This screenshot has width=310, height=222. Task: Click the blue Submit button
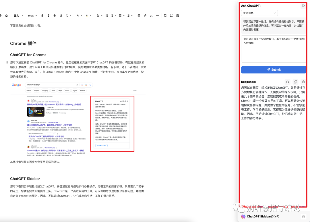click(274, 70)
